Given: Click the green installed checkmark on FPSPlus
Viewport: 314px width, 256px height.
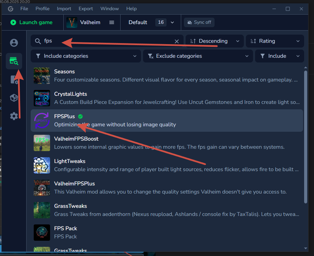Looking at the screenshot, I should [80, 116].
